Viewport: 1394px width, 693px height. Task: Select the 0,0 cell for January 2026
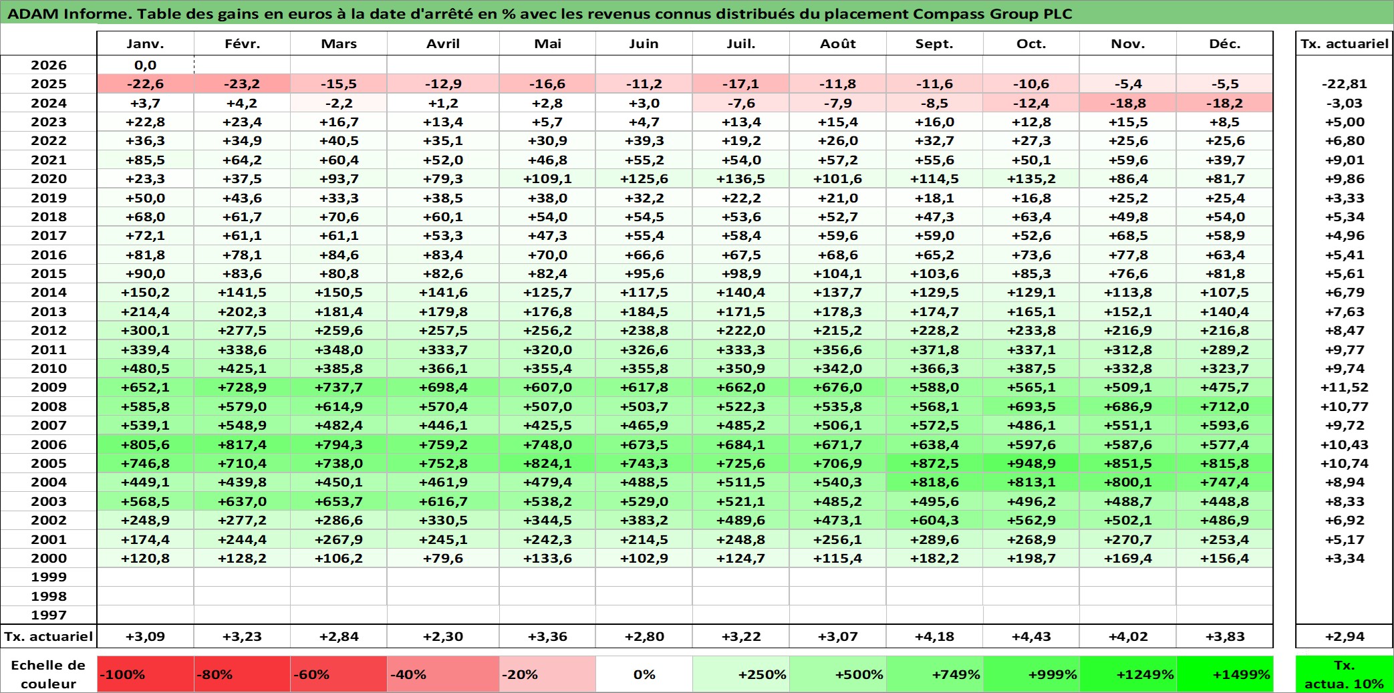146,65
